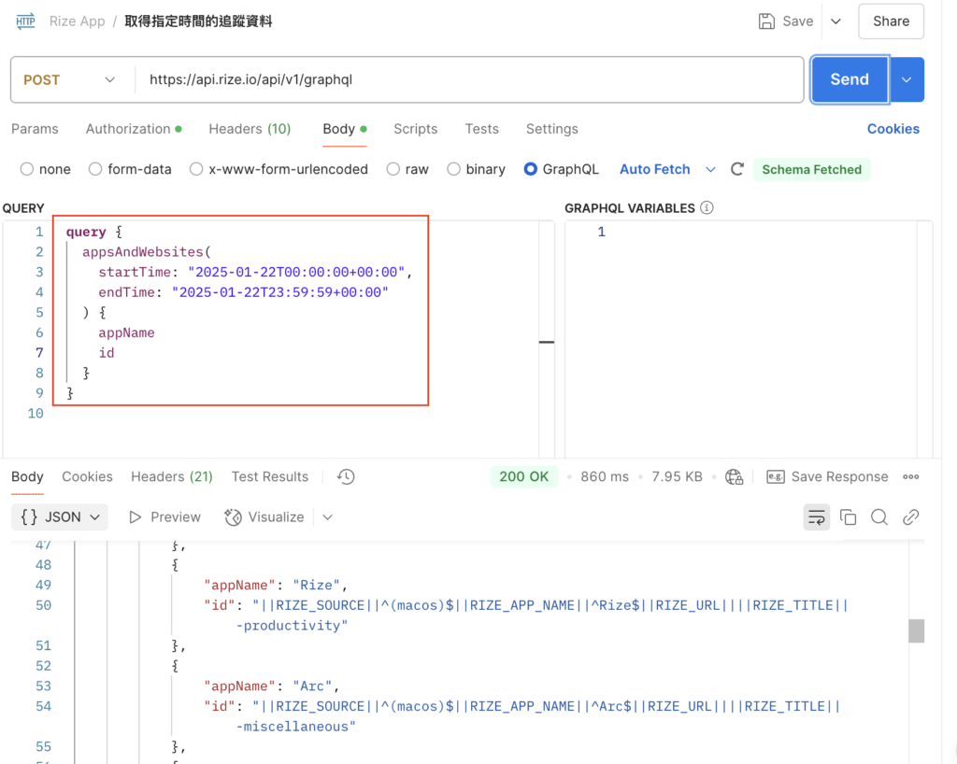Click the Save Response example icon
This screenshot has height=764, width=957.
776,477
